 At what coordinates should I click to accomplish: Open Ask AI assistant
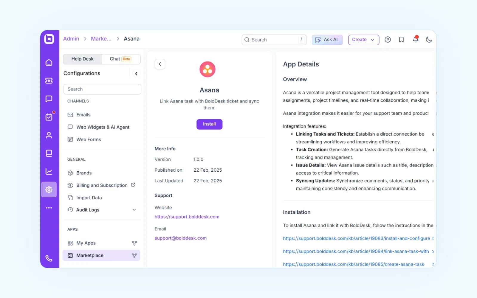pyautogui.click(x=327, y=40)
